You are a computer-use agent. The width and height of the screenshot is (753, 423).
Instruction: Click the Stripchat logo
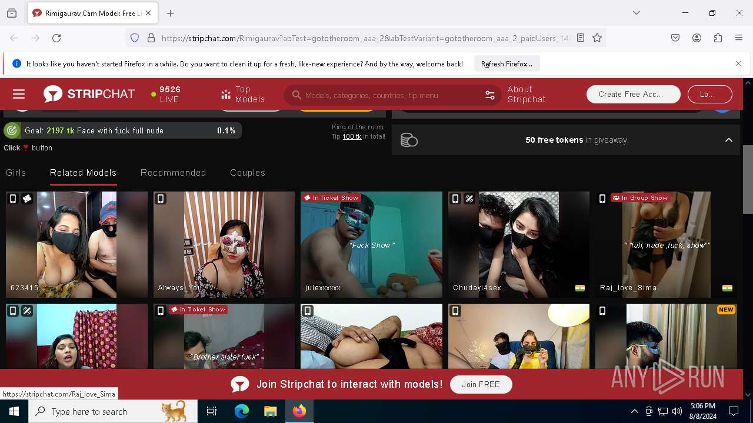tap(89, 94)
